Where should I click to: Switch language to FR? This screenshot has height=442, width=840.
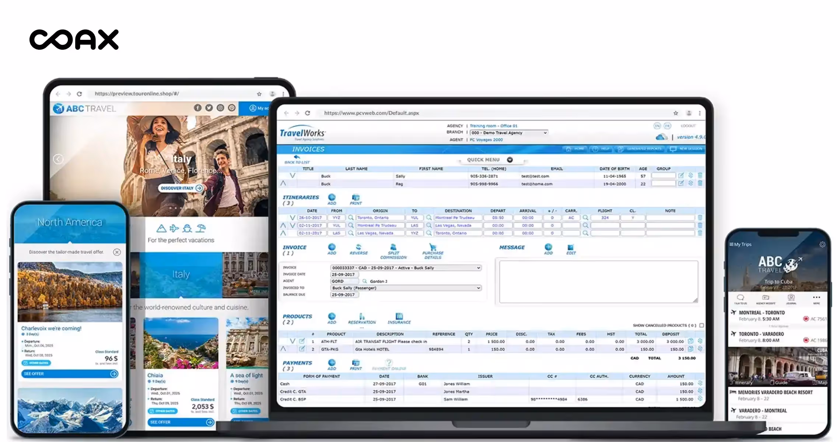coord(667,126)
